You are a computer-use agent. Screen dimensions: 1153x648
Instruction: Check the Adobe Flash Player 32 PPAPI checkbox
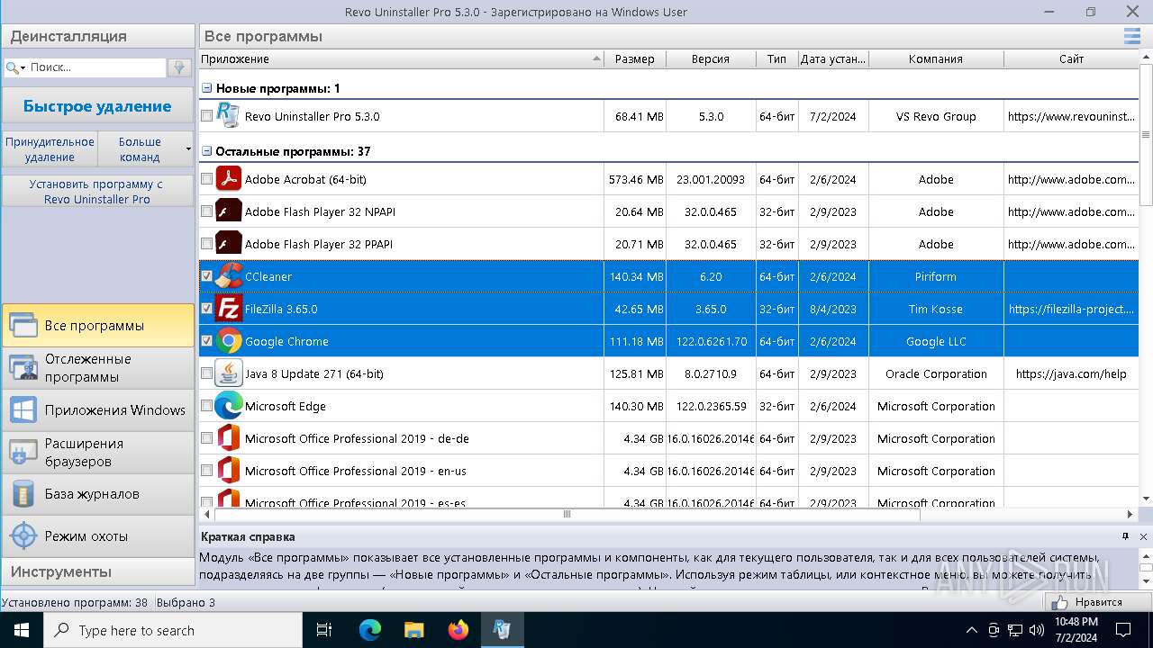click(x=207, y=244)
